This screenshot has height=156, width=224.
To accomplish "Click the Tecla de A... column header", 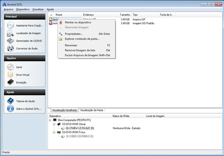I will click(x=167, y=15).
